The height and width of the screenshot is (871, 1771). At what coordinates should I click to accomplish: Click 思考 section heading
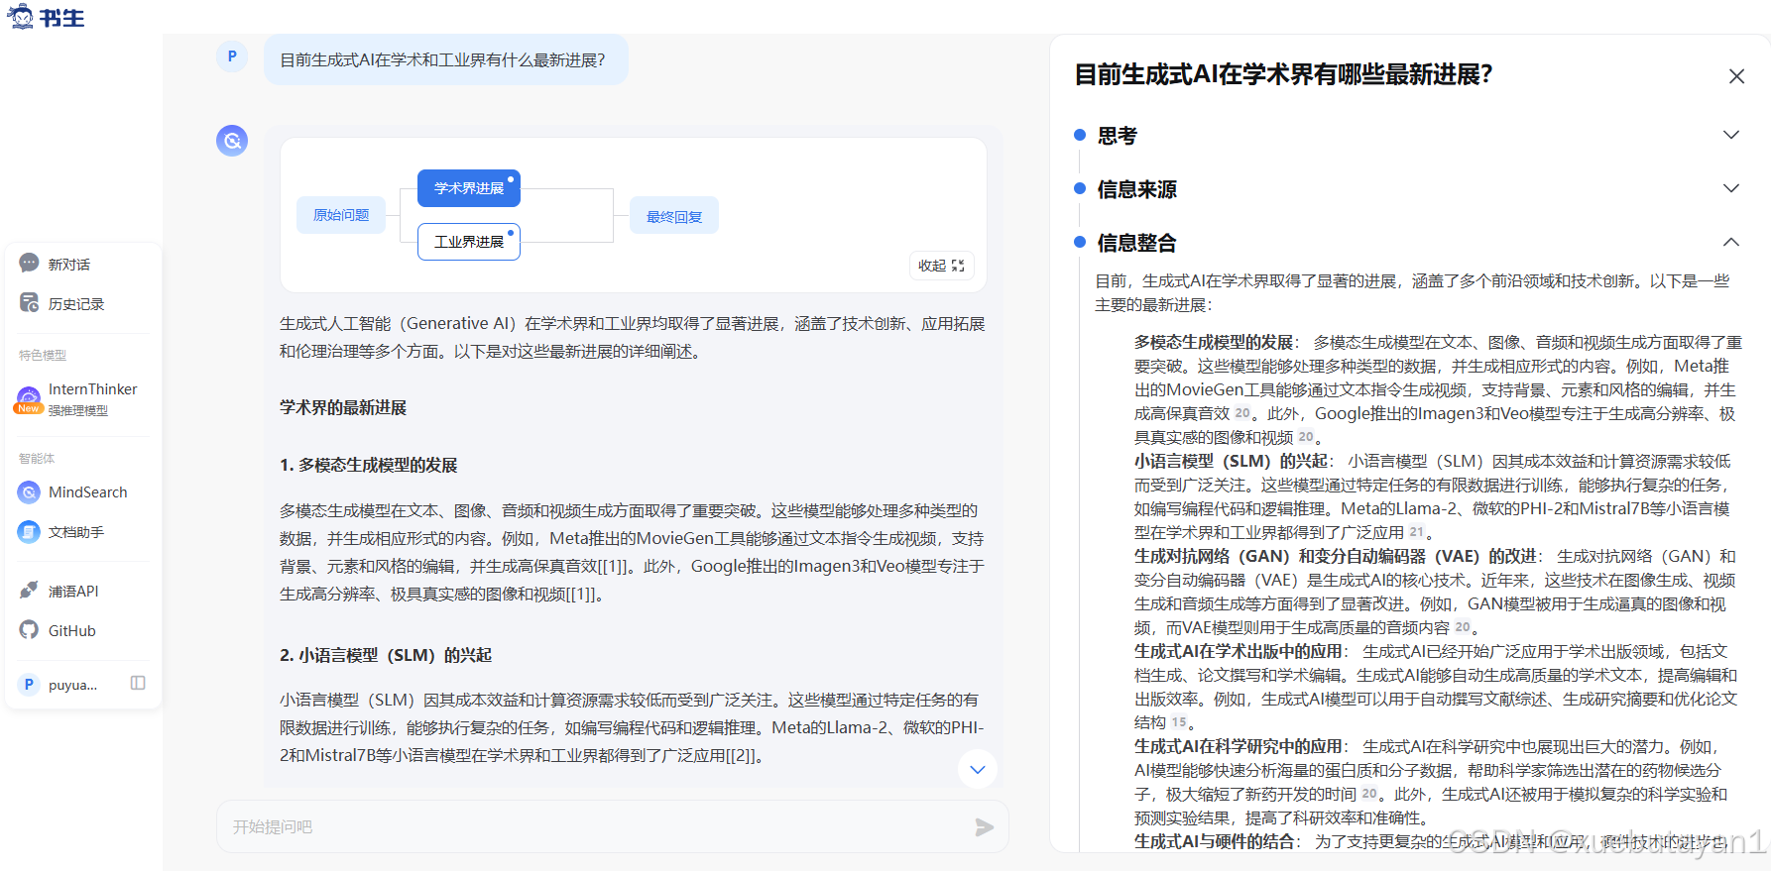[x=1118, y=136]
